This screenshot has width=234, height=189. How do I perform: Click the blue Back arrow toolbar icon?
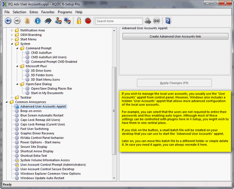8,21
